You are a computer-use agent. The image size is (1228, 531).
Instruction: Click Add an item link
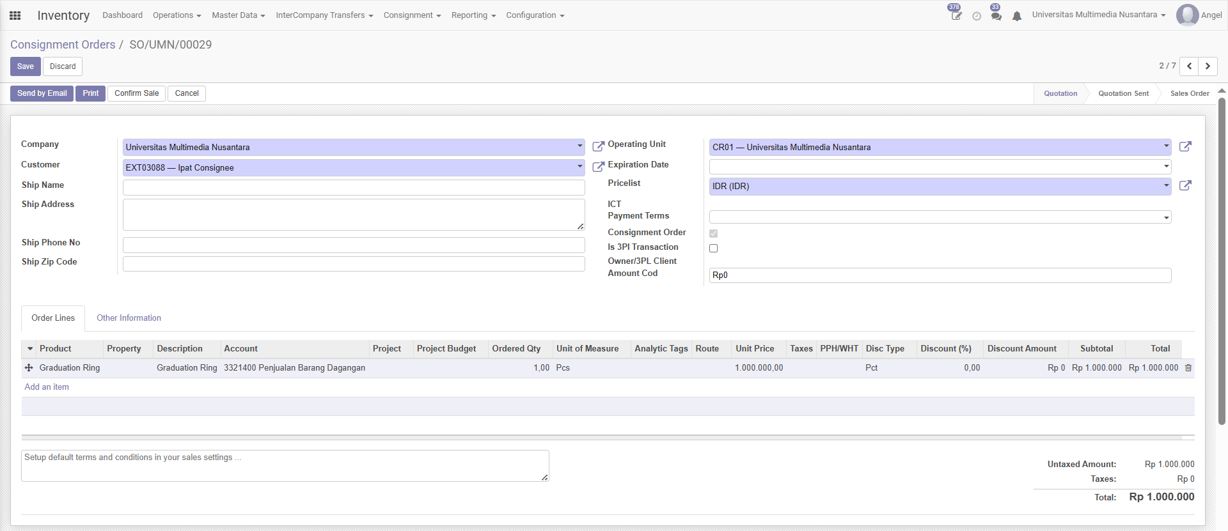(x=47, y=387)
